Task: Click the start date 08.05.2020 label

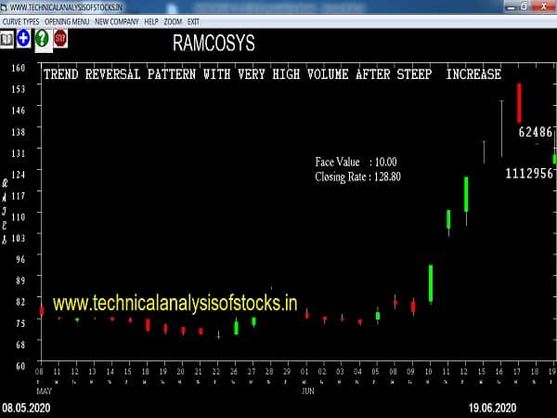Action: [x=27, y=408]
